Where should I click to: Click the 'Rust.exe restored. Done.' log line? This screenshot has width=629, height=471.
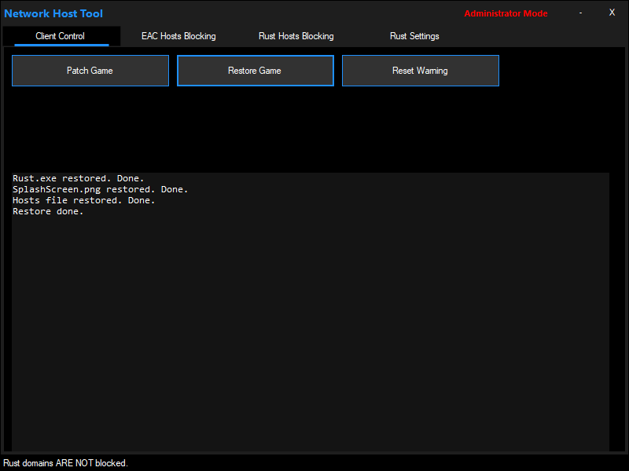pyautogui.click(x=79, y=178)
